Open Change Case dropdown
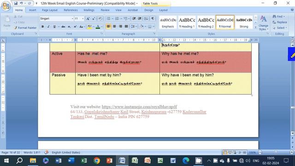 tap(82, 27)
